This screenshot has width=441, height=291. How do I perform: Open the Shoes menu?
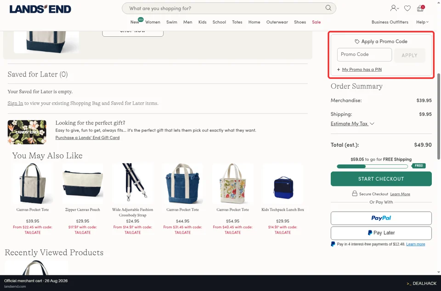(x=300, y=22)
